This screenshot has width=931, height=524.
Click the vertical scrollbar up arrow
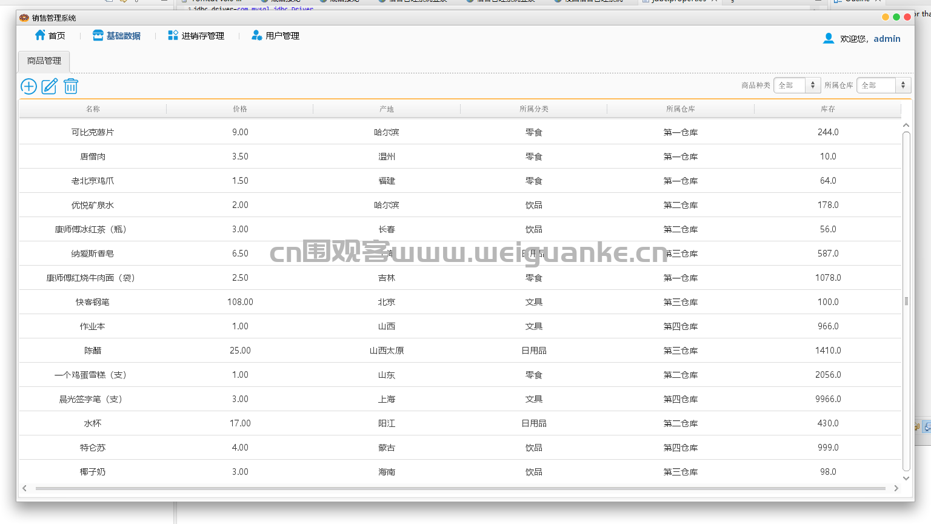(x=906, y=126)
